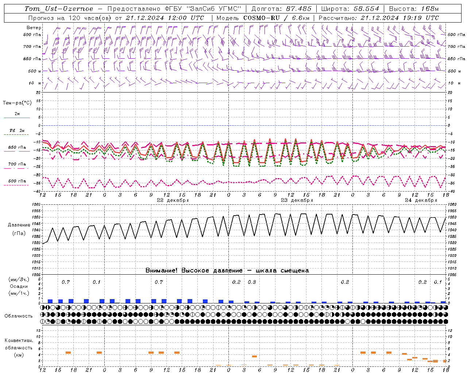Viewport: 467px width, 373px height.
Task: Click the forecast start time 12:00 UTC
Action: coord(165,18)
